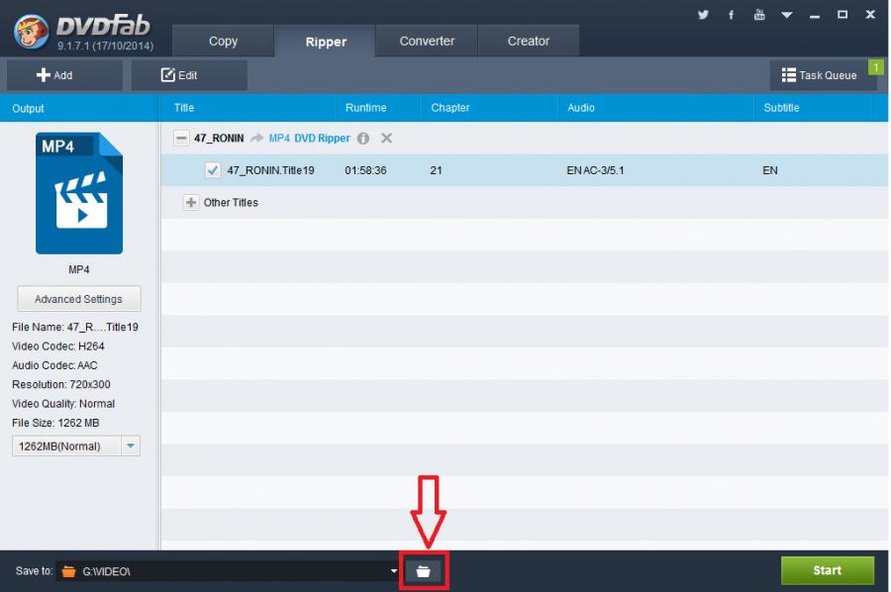Click the Chapter column header
Image resolution: width=891 pixels, height=592 pixels.
coord(450,107)
